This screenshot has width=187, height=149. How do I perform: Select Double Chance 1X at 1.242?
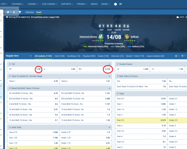(132, 69)
